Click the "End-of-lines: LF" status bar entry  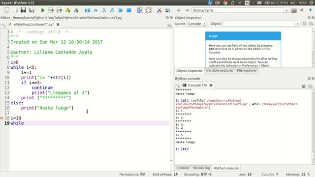click(165, 175)
